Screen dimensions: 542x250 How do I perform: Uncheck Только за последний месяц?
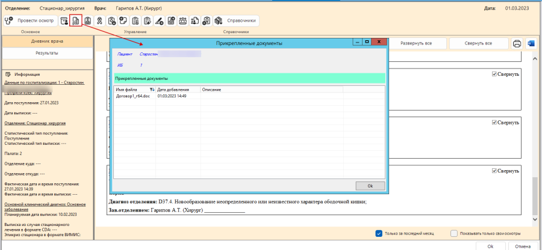pyautogui.click(x=378, y=233)
